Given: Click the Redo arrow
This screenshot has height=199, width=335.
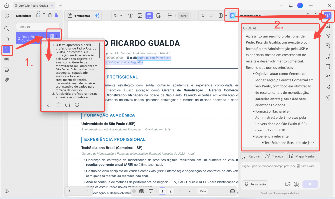Looking at the screenshot, I should (211, 16).
